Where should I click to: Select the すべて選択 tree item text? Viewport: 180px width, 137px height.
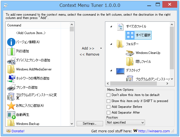[x=143, y=35]
